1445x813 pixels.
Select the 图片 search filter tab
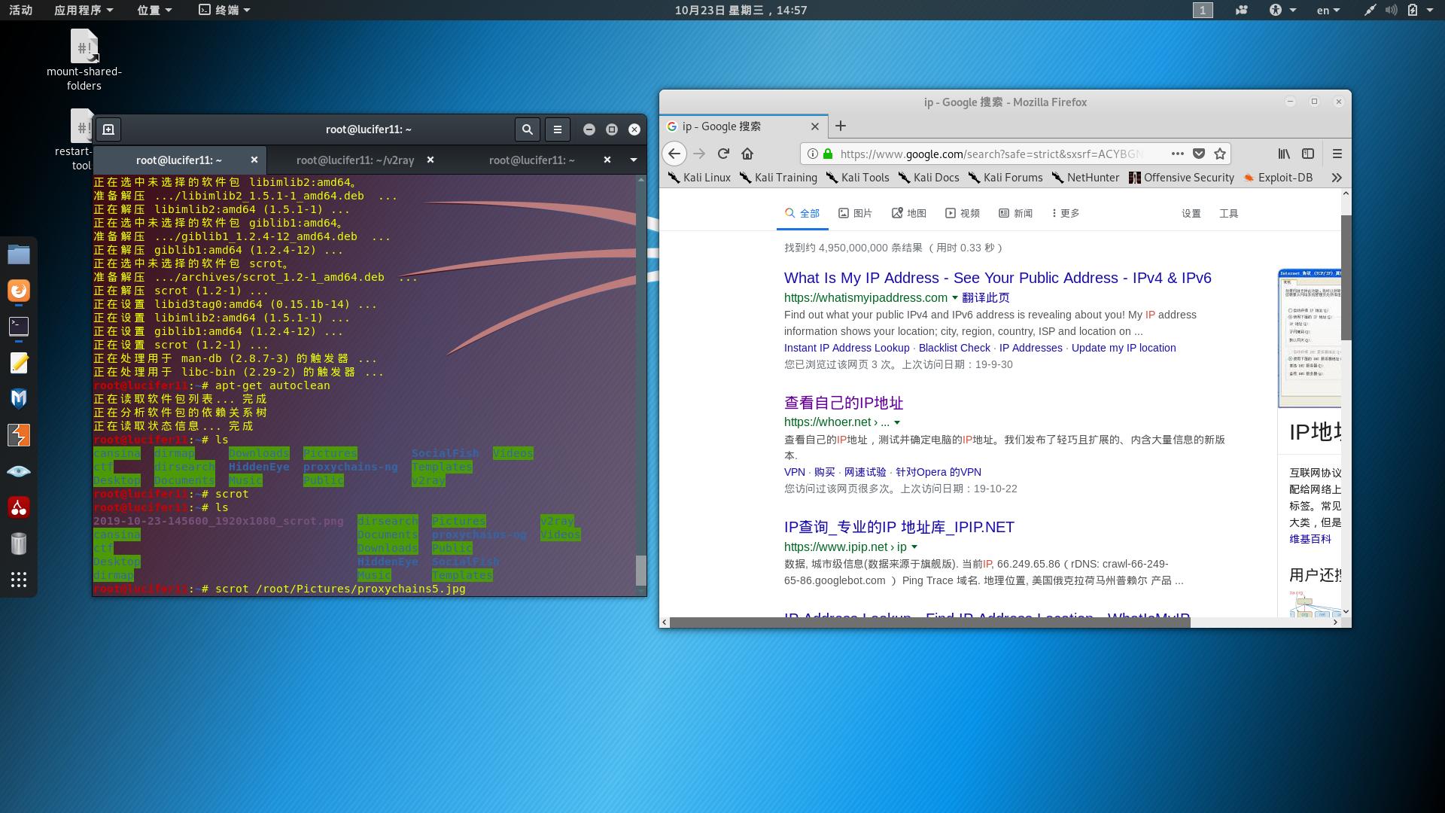pos(855,213)
